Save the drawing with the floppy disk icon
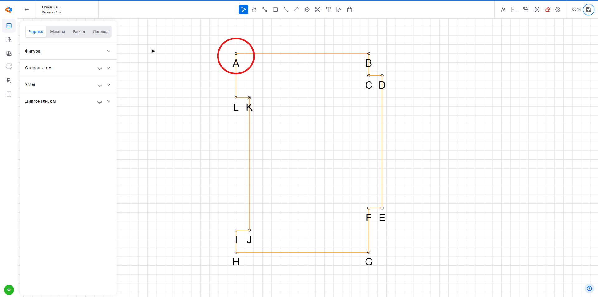 coord(588,10)
